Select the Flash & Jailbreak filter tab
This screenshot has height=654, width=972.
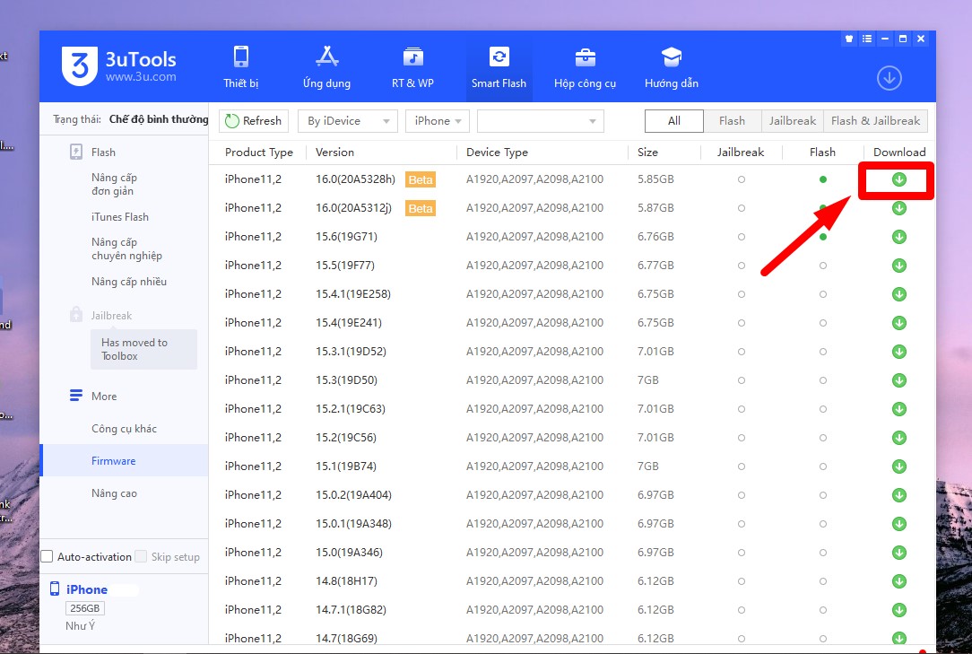[875, 121]
